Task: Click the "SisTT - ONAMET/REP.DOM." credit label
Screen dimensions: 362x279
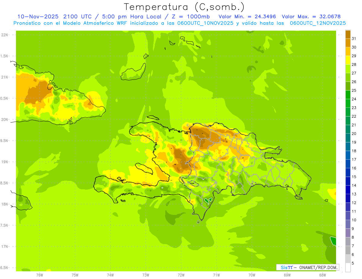Action: pyautogui.click(x=307, y=267)
